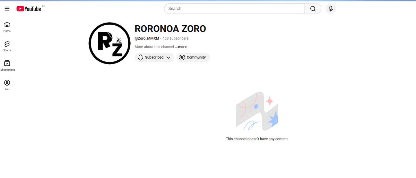Open Subscriptions in the sidebar
The image size is (416, 178).
point(7,66)
